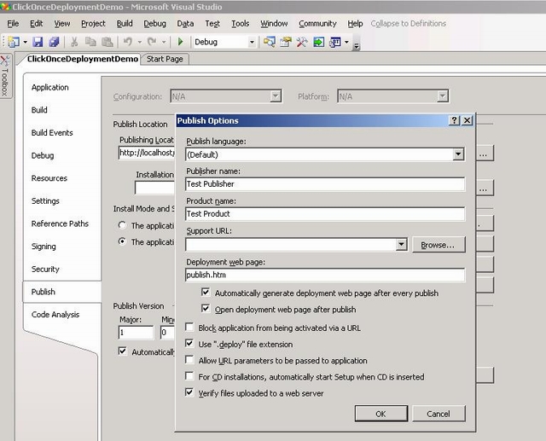Toggle Use ".deploy" file extension checkbox
The width and height of the screenshot is (546, 441).
[189, 343]
